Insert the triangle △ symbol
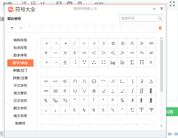 (x=151, y=81)
